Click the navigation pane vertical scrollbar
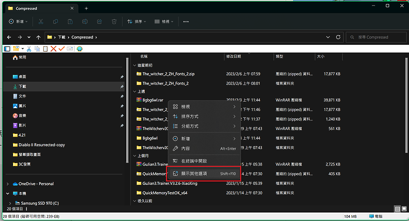Viewport: 409px width, 221px height. coord(127,110)
